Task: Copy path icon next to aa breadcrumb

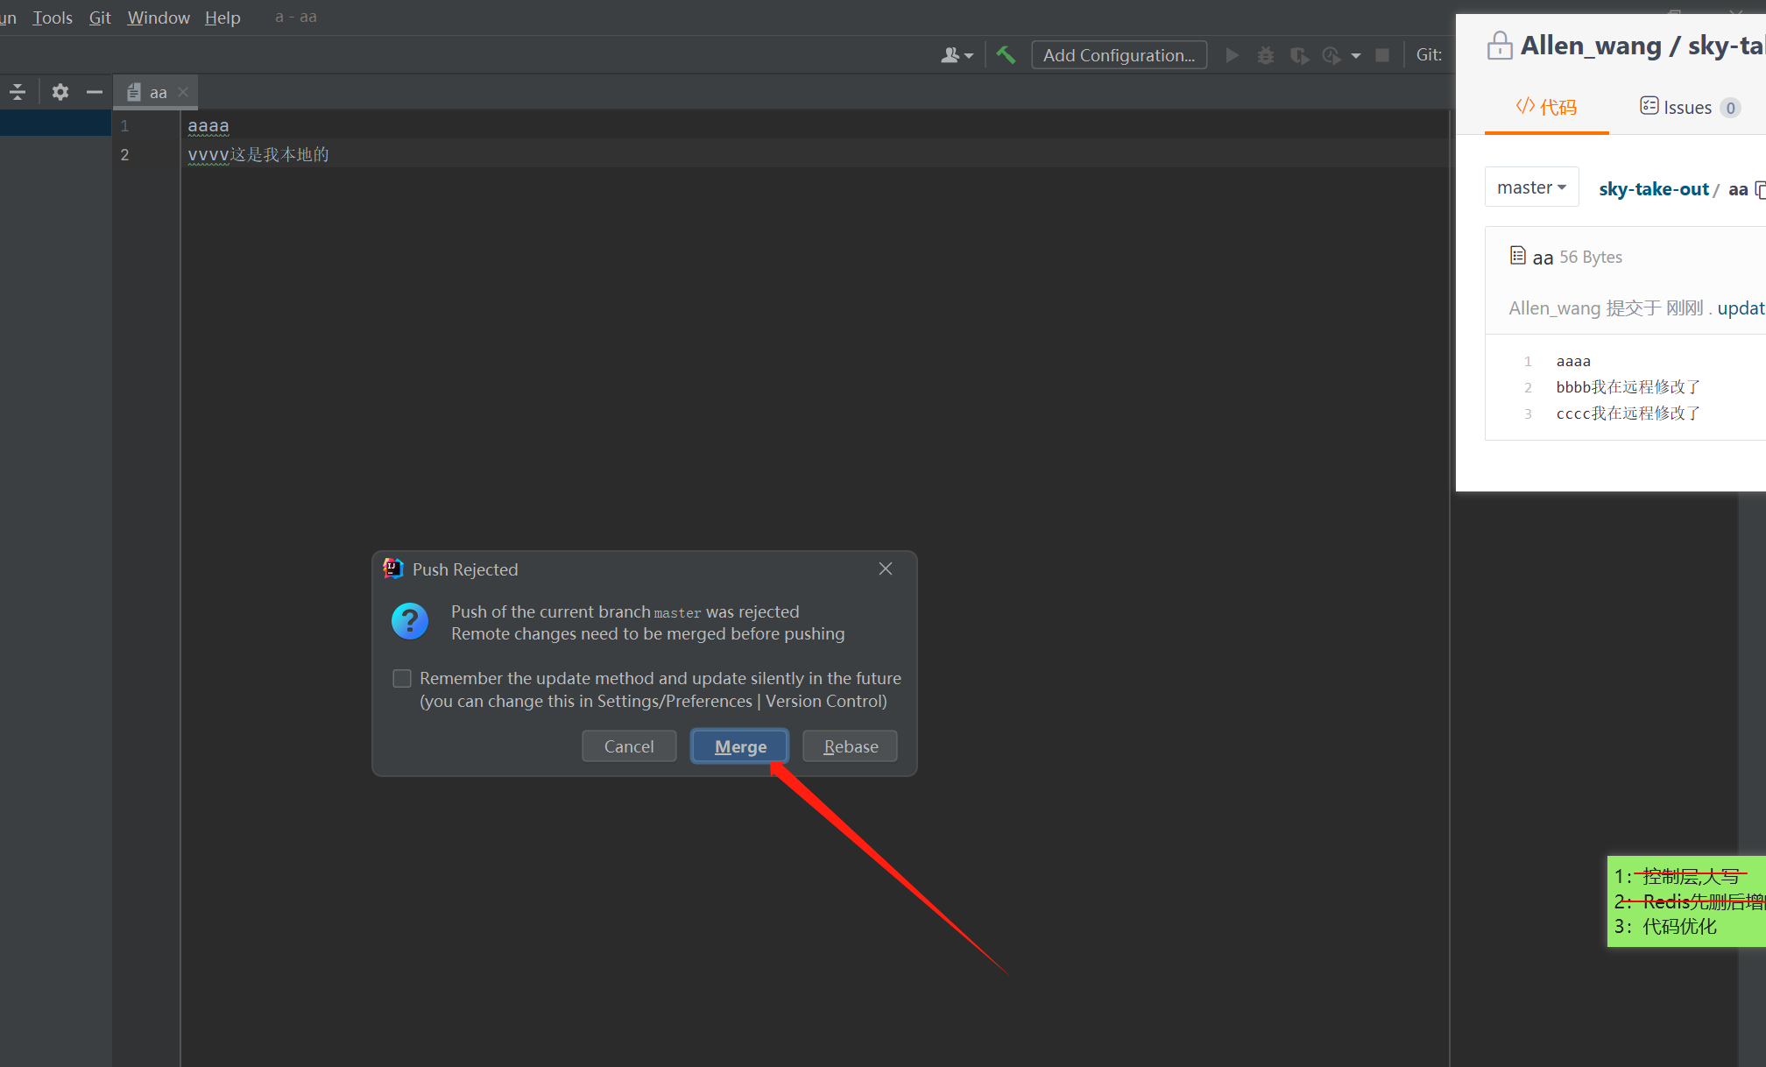Action: coord(1759,189)
